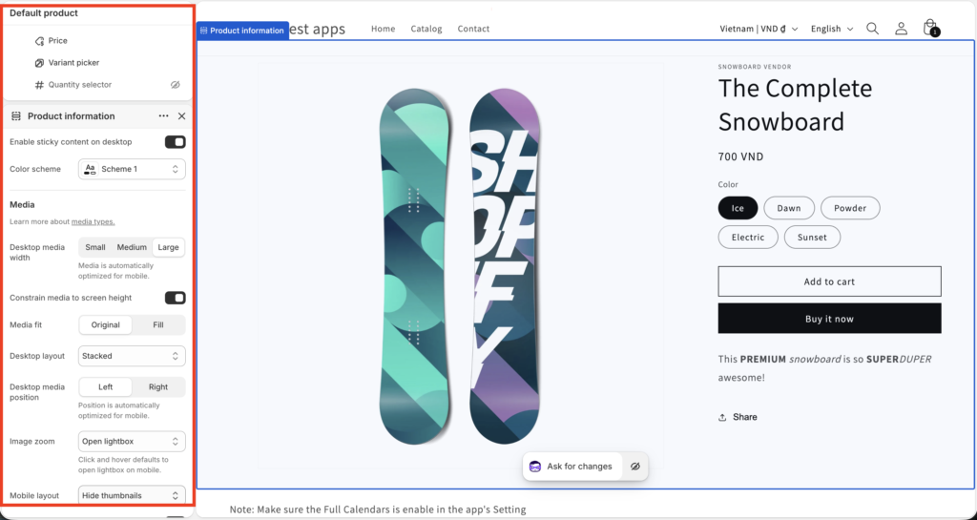977x520 pixels.
Task: Open the Image zoom dropdown
Action: click(132, 442)
